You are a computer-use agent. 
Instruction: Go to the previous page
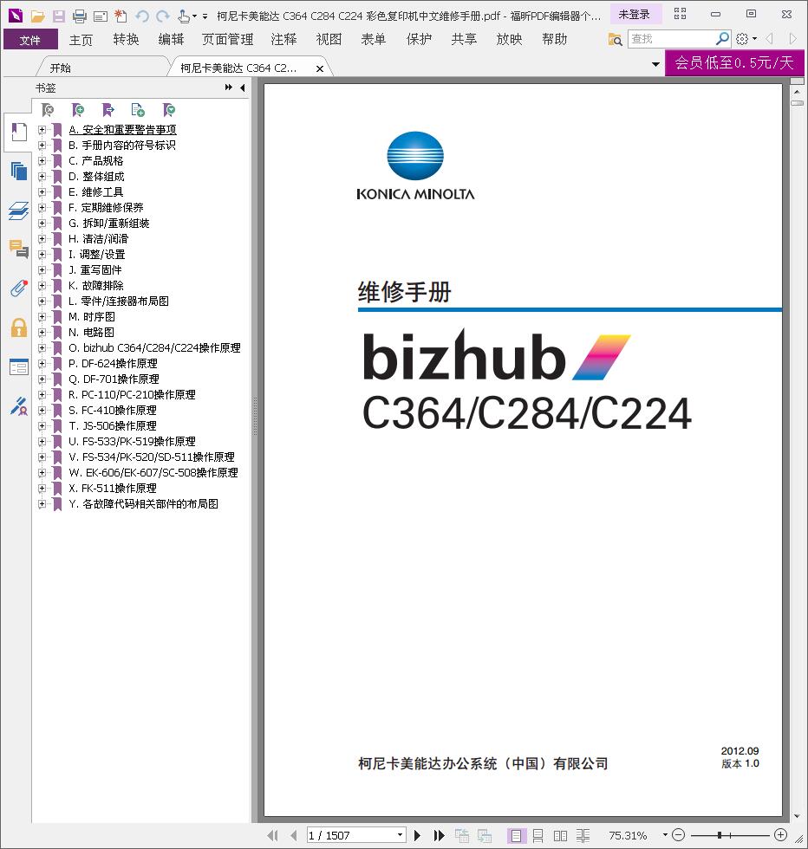(x=294, y=835)
